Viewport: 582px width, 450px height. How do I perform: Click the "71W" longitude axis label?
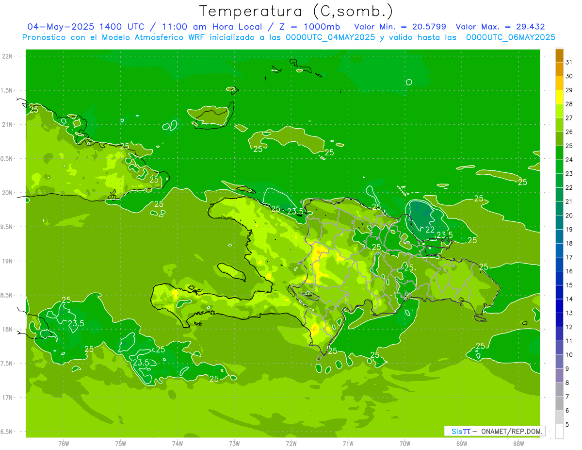(x=348, y=444)
